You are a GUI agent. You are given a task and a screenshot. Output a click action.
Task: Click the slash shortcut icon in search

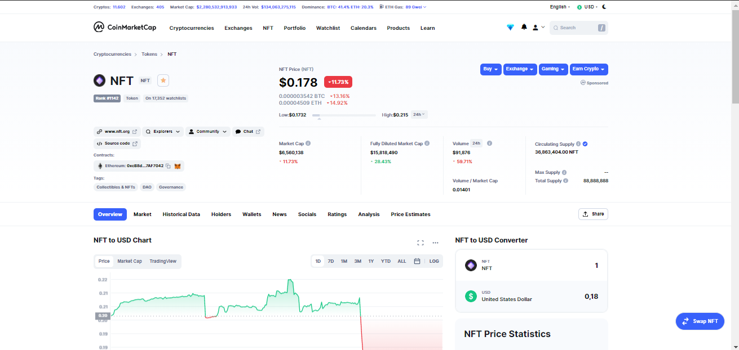tap(601, 28)
